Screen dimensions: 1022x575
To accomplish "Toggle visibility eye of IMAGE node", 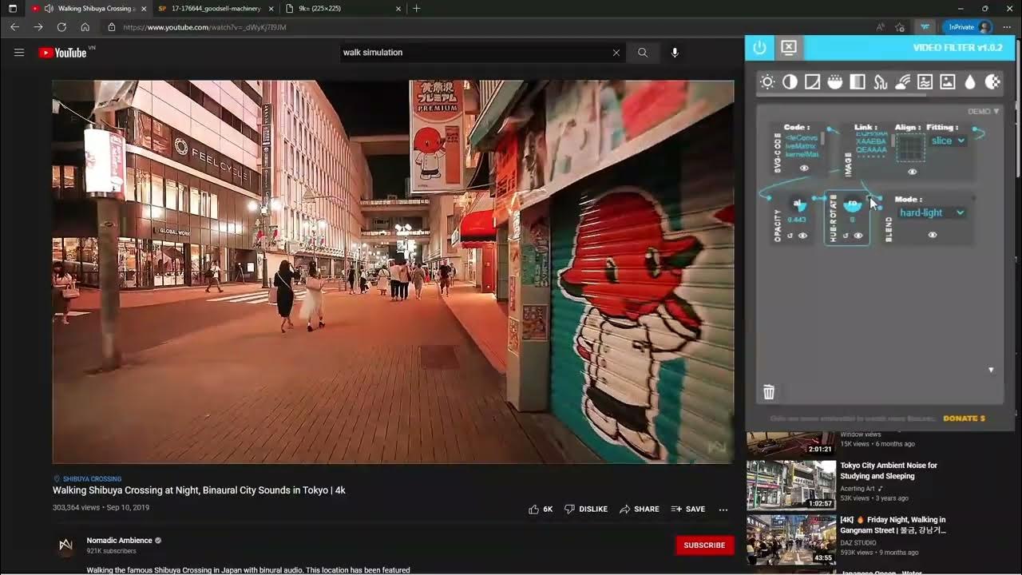I will (913, 172).
